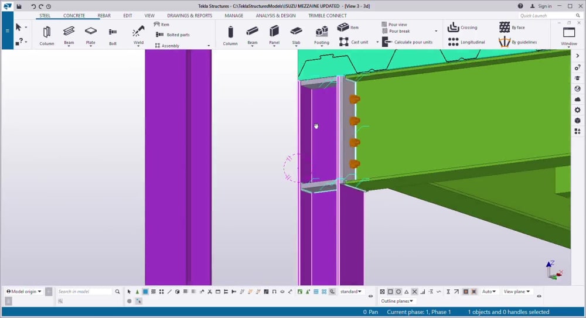Open the Model origin dropdown

coord(24,292)
